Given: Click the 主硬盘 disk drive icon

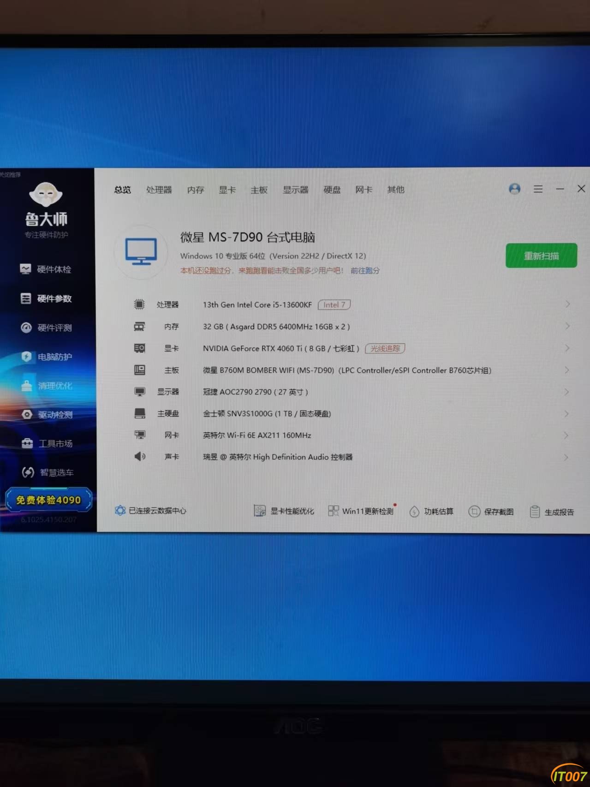Looking at the screenshot, I should point(140,413).
